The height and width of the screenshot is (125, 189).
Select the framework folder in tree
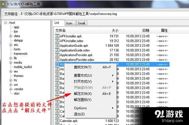pyautogui.click(x=21, y=54)
